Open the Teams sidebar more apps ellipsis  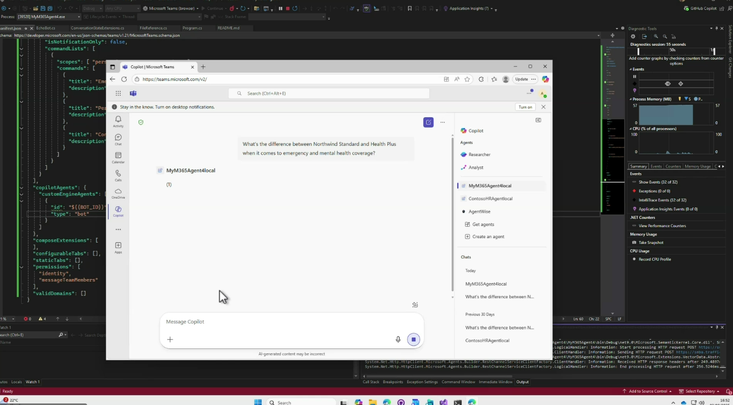(118, 229)
